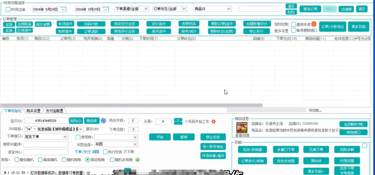Expand the 开团选择 dropdown

(x=135, y=144)
